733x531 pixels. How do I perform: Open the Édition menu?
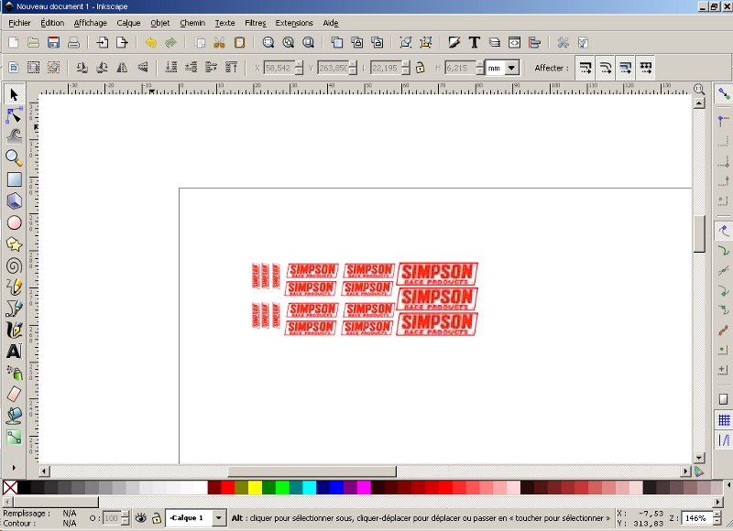[52, 23]
